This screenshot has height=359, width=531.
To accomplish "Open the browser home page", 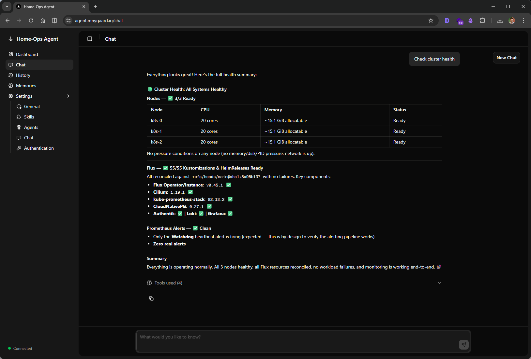I will coord(43,21).
